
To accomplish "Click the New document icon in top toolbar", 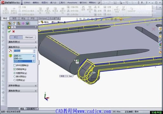I will pyautogui.click(x=103, y=3).
